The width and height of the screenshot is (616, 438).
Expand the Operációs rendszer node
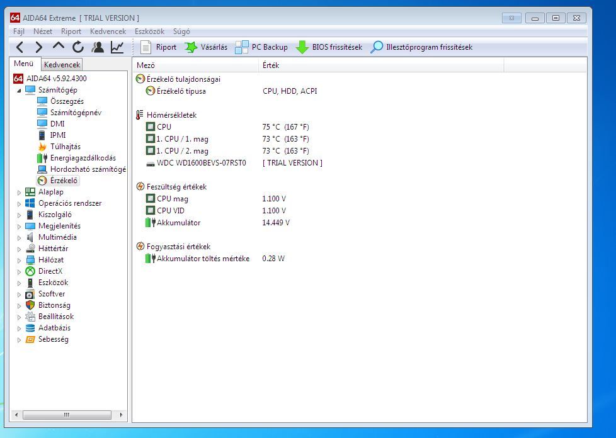click(x=20, y=204)
